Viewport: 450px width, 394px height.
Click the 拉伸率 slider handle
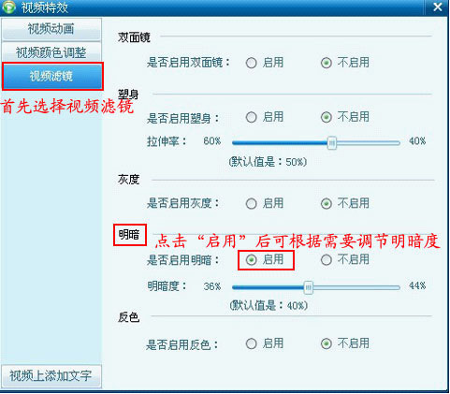coord(332,143)
